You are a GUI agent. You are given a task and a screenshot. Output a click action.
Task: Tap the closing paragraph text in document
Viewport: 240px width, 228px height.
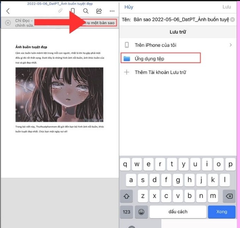[60, 129]
